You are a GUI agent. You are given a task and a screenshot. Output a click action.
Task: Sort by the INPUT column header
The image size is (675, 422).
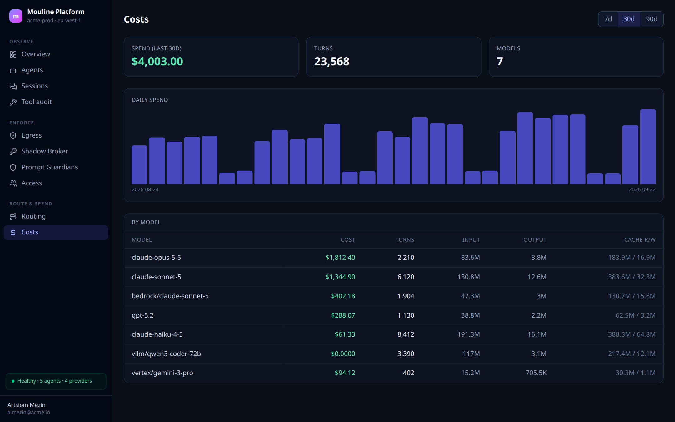point(471,239)
